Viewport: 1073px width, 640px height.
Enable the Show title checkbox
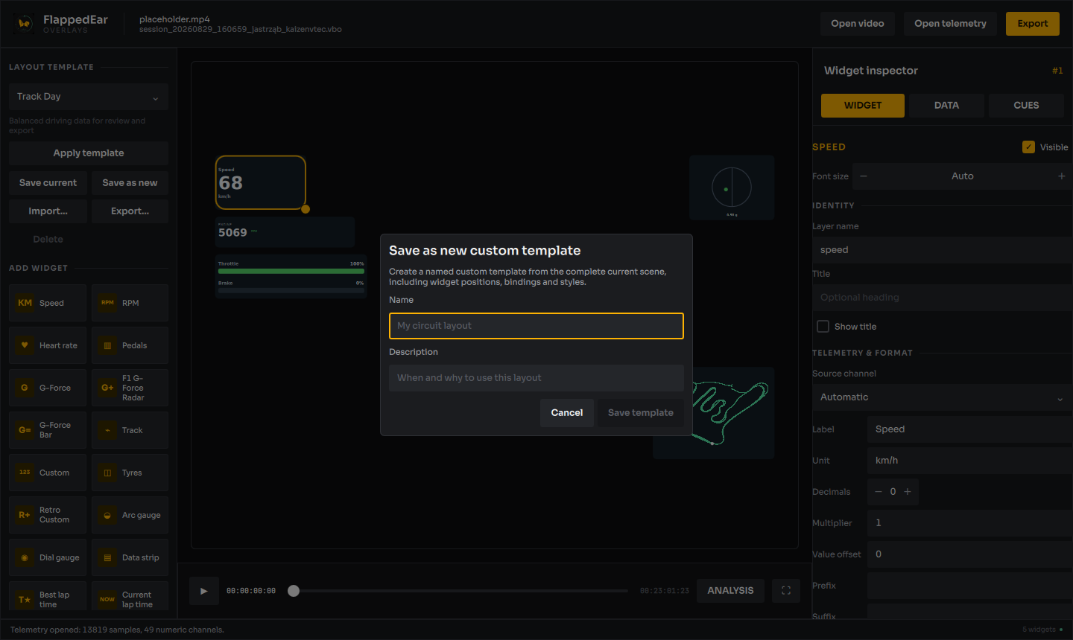click(823, 326)
